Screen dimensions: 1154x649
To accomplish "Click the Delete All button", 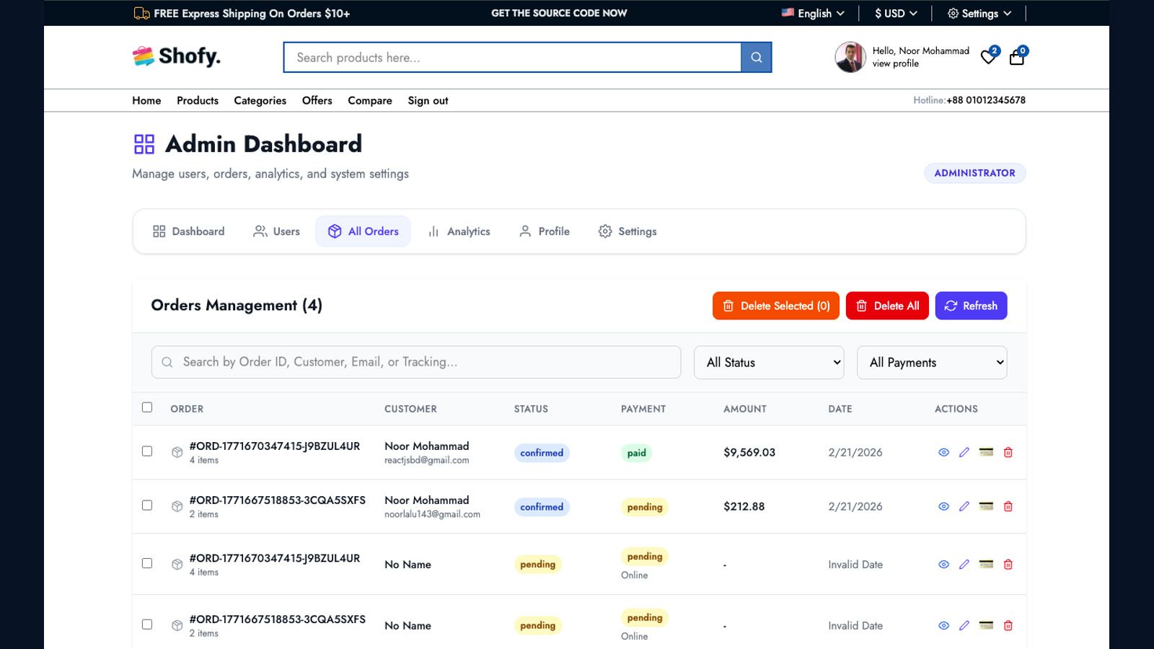I will click(x=887, y=306).
